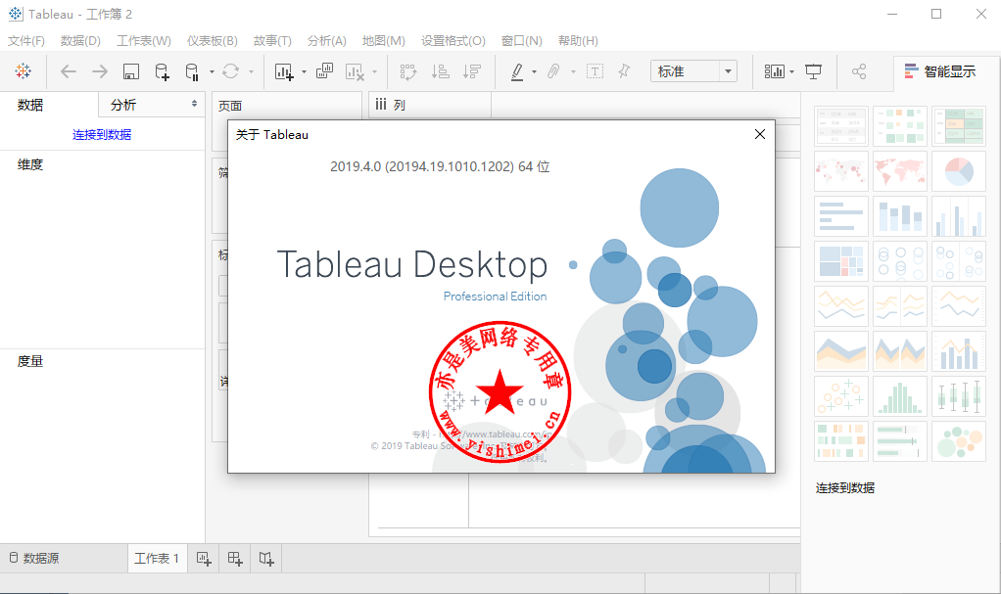Click the blue 连接到数据 link in data pane
Screen dimensions: 1001x594
(102, 135)
